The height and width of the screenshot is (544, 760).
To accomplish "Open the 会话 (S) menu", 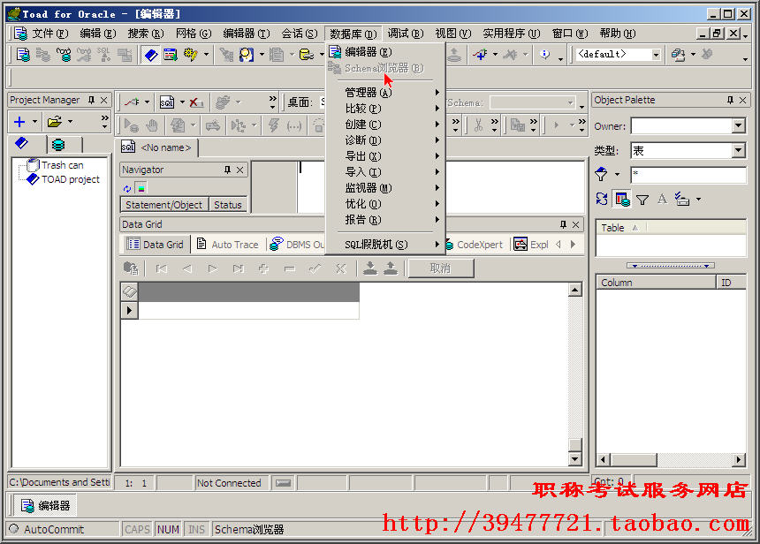I will [299, 34].
